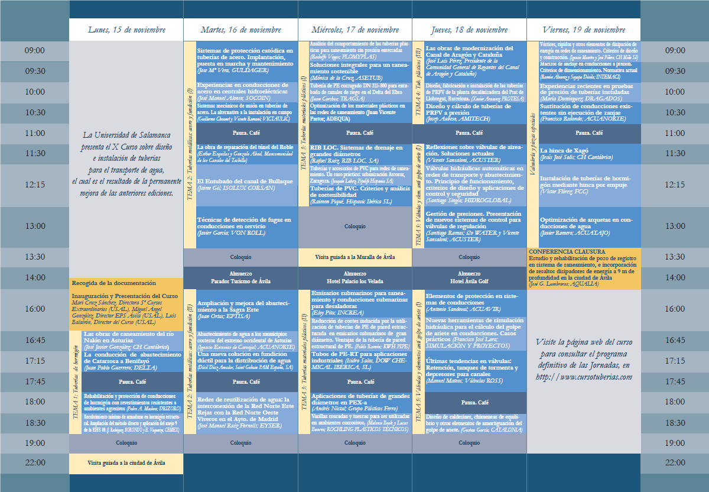Click the 'Almuerzo Hotel Palacio los Velada' block
Viewport: 709px width, 492px height.
(356, 277)
